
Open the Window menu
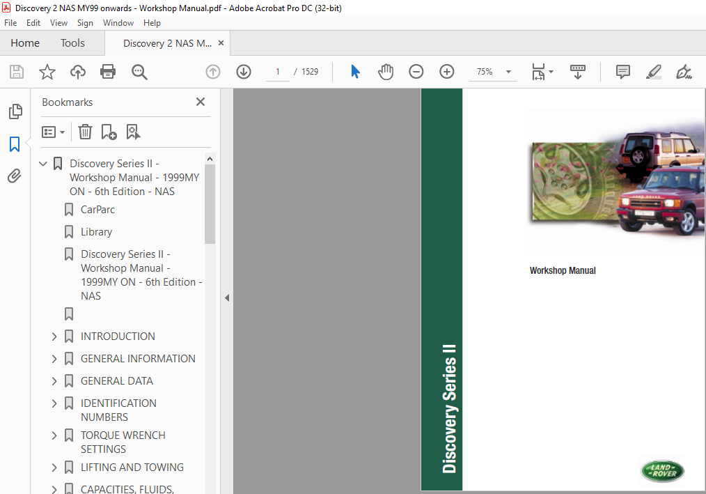click(x=118, y=23)
